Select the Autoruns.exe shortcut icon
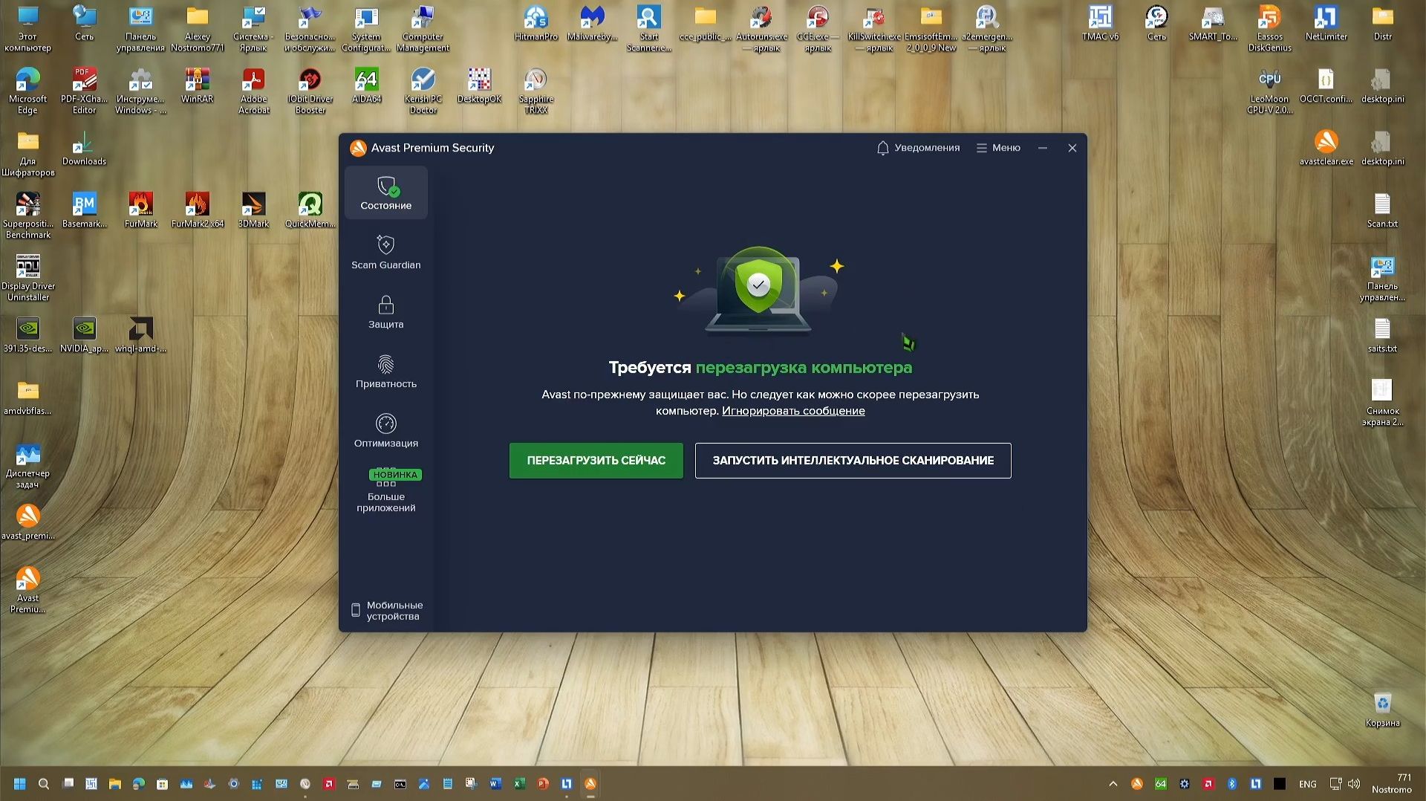 761,29
